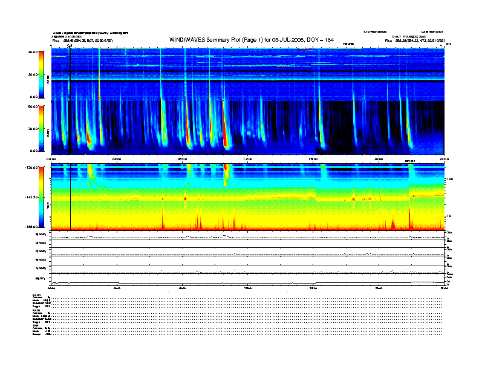Image resolution: width=479 pixels, height=370 pixels.
Task: Click the vertical RAD1 axis label beside its color bar
Action: point(48,133)
